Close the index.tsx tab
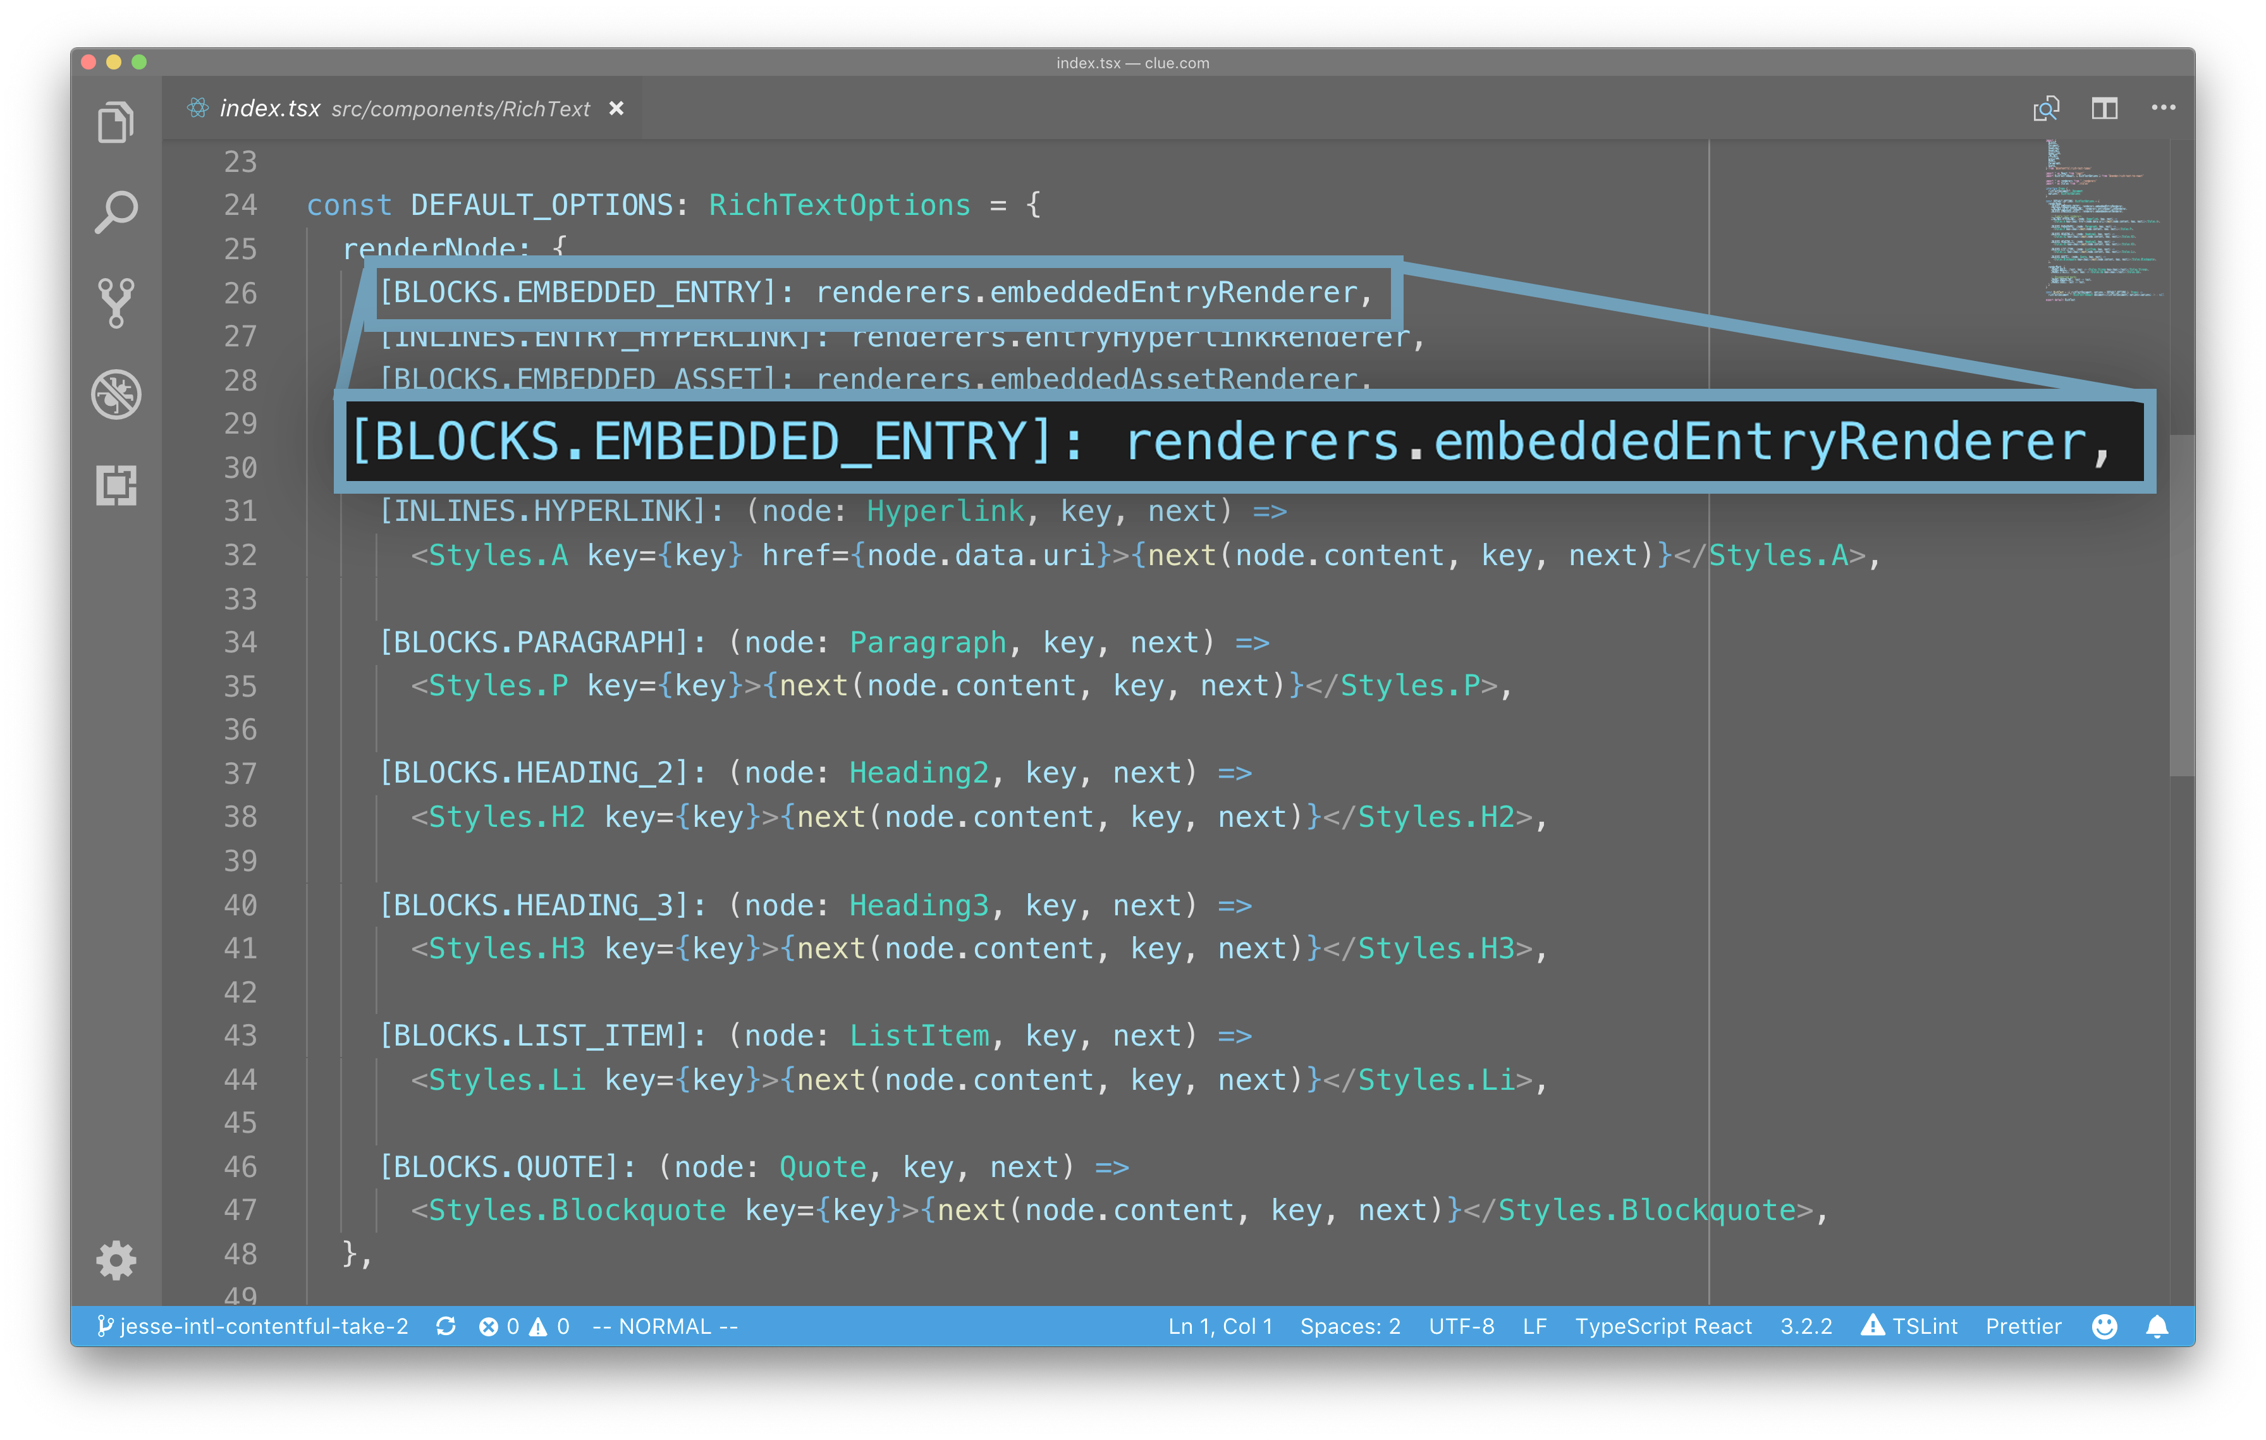 coord(616,108)
